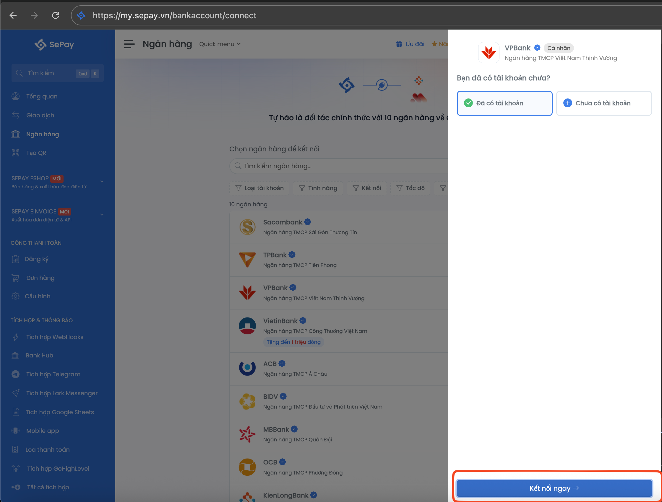Click the SePay logo in the sidebar

54,45
